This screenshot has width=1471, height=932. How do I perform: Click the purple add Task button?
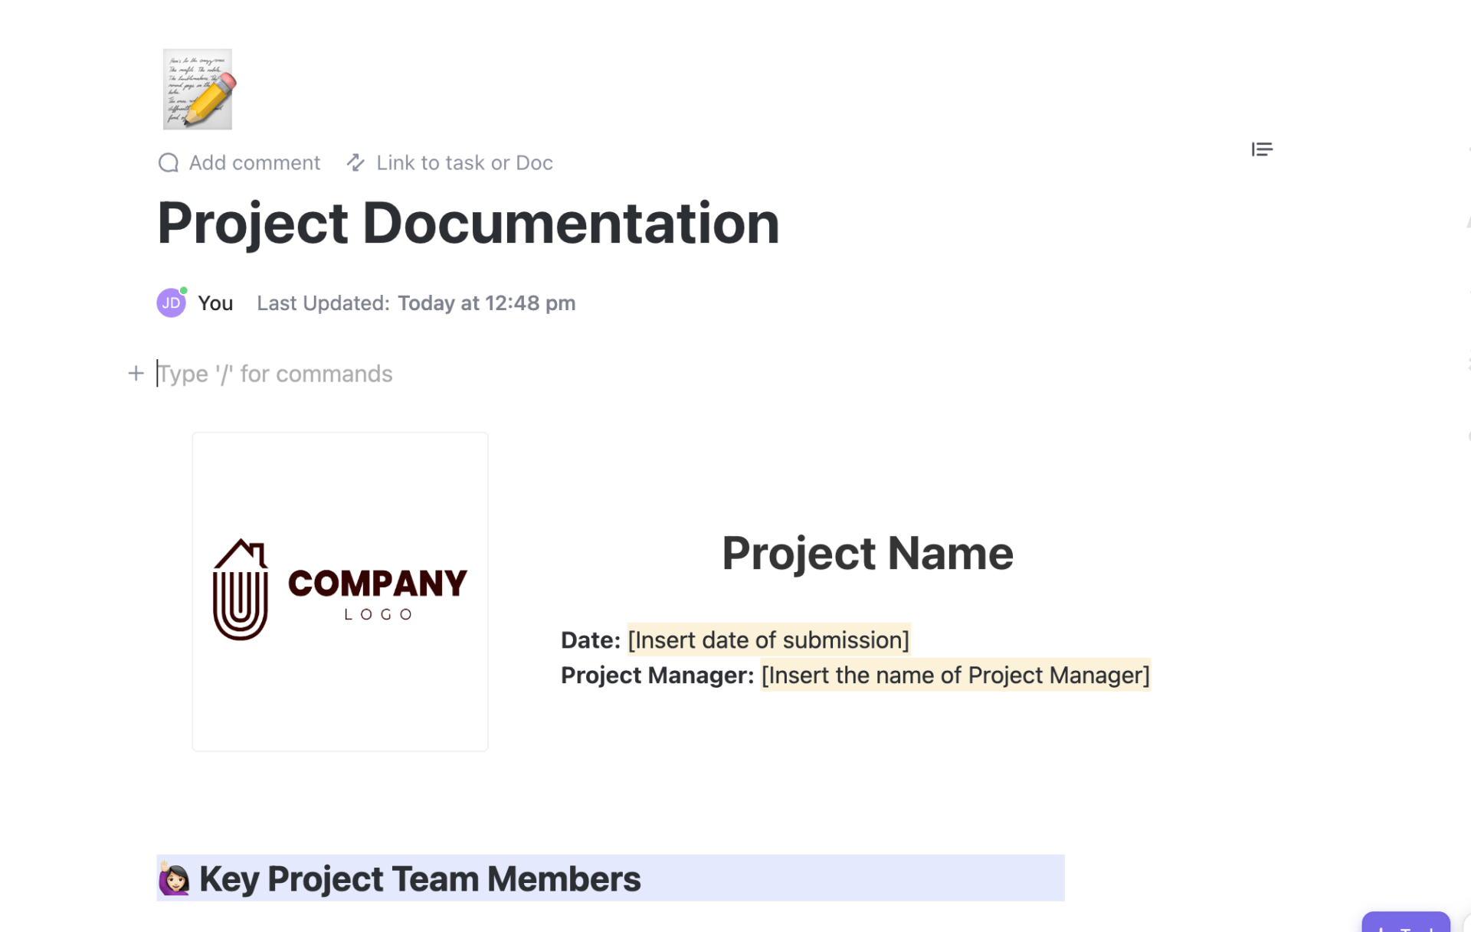(1405, 923)
